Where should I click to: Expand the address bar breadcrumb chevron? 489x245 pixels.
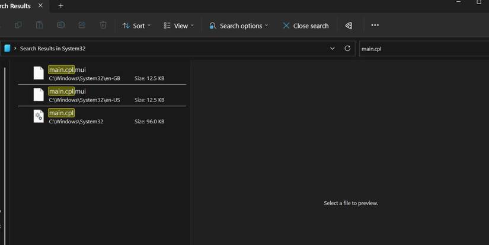pyautogui.click(x=15, y=49)
